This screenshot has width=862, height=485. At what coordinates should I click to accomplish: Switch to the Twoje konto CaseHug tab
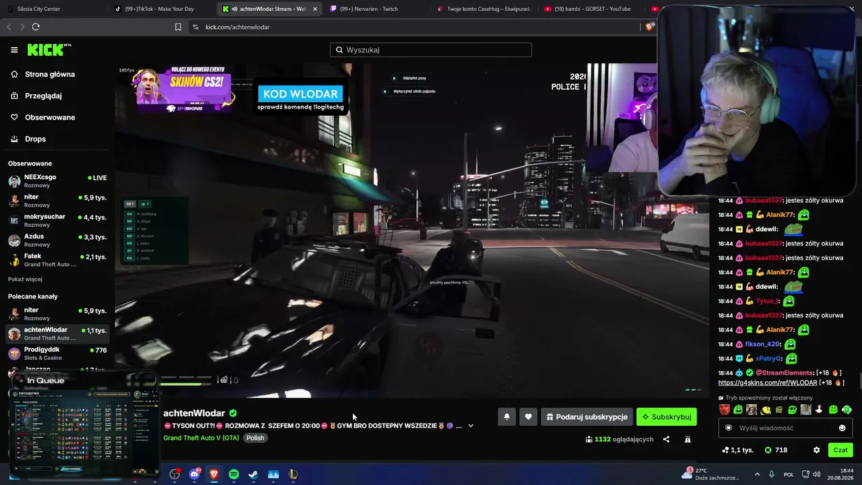(x=484, y=9)
